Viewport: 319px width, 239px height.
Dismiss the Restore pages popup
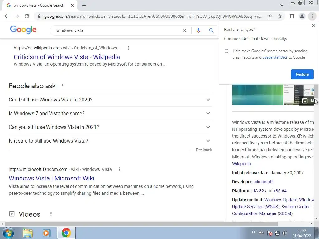click(x=313, y=26)
